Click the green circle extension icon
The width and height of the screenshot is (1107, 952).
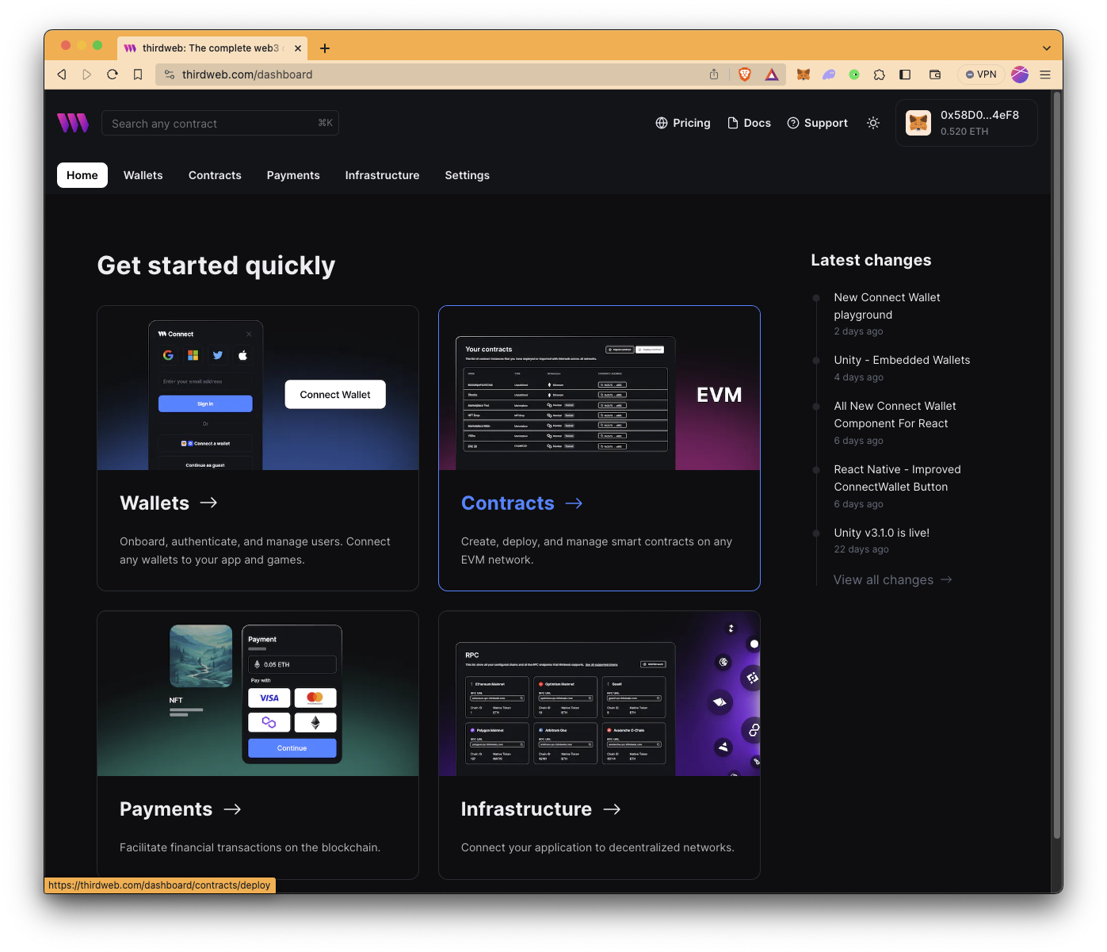coord(854,75)
